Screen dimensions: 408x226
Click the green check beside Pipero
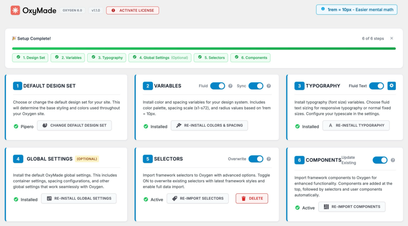click(16, 127)
